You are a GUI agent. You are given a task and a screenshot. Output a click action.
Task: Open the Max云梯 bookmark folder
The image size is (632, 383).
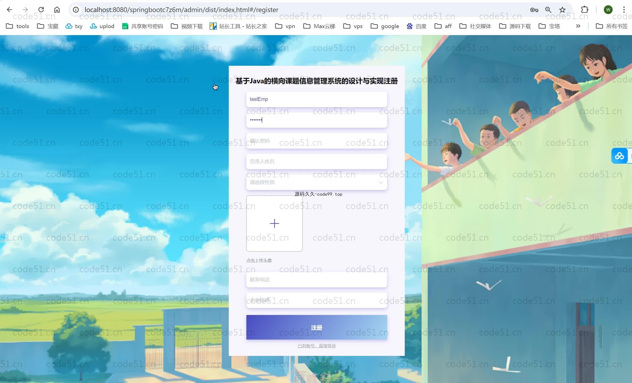(x=319, y=26)
